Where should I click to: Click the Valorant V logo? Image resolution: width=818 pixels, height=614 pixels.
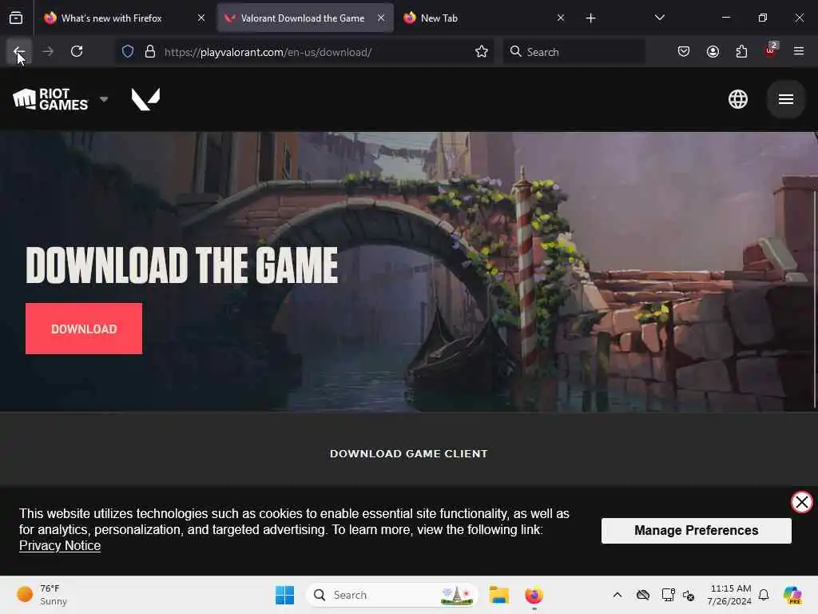pyautogui.click(x=145, y=99)
